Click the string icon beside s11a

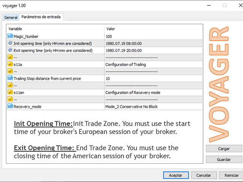pyautogui.click(x=10, y=64)
